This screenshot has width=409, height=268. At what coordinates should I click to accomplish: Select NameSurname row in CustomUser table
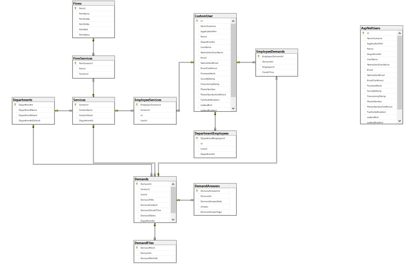(x=212, y=26)
